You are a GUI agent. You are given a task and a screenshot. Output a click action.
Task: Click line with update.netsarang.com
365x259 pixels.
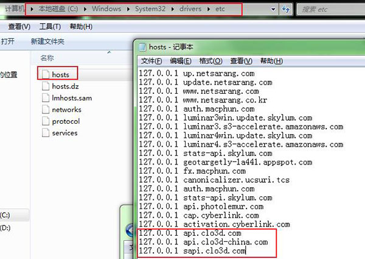(206, 82)
